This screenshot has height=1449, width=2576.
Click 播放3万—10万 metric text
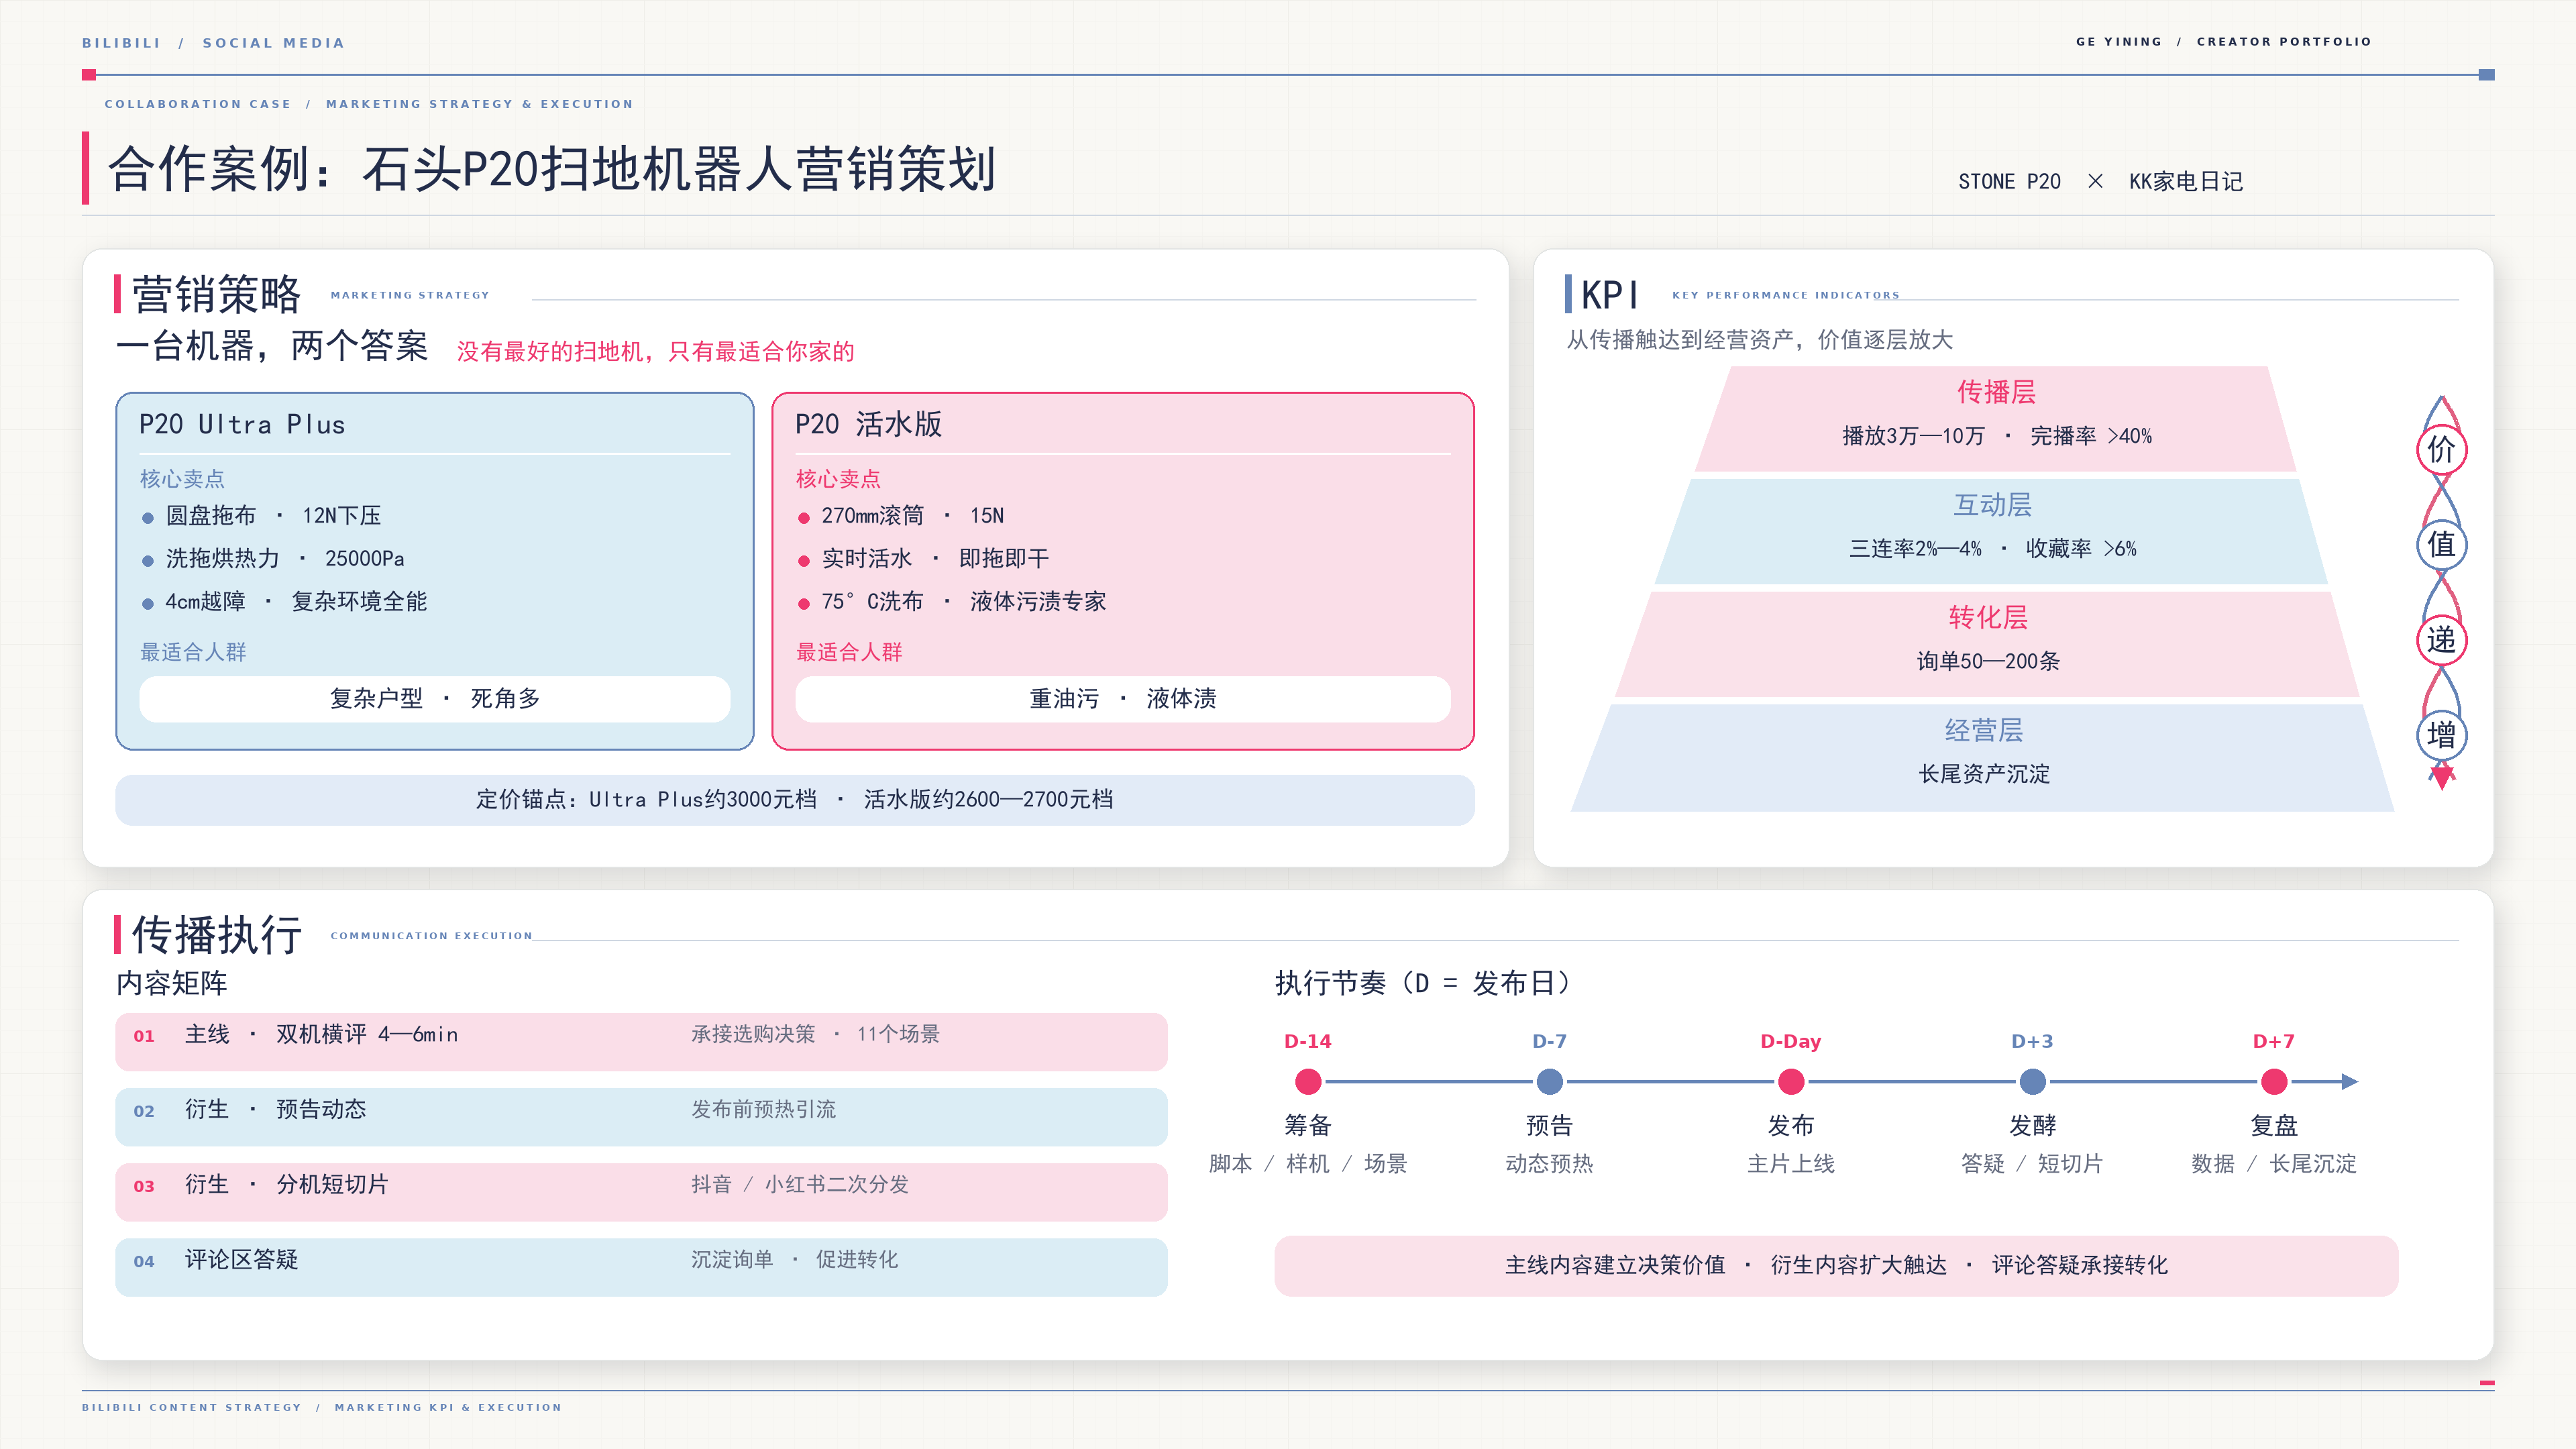(1913, 435)
